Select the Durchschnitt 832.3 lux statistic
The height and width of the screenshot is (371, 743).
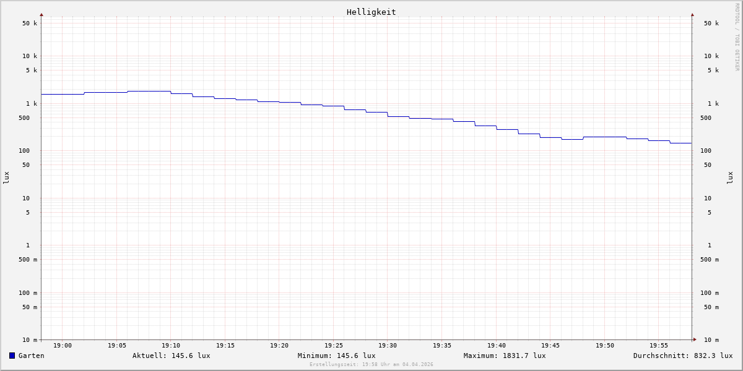coord(682,356)
